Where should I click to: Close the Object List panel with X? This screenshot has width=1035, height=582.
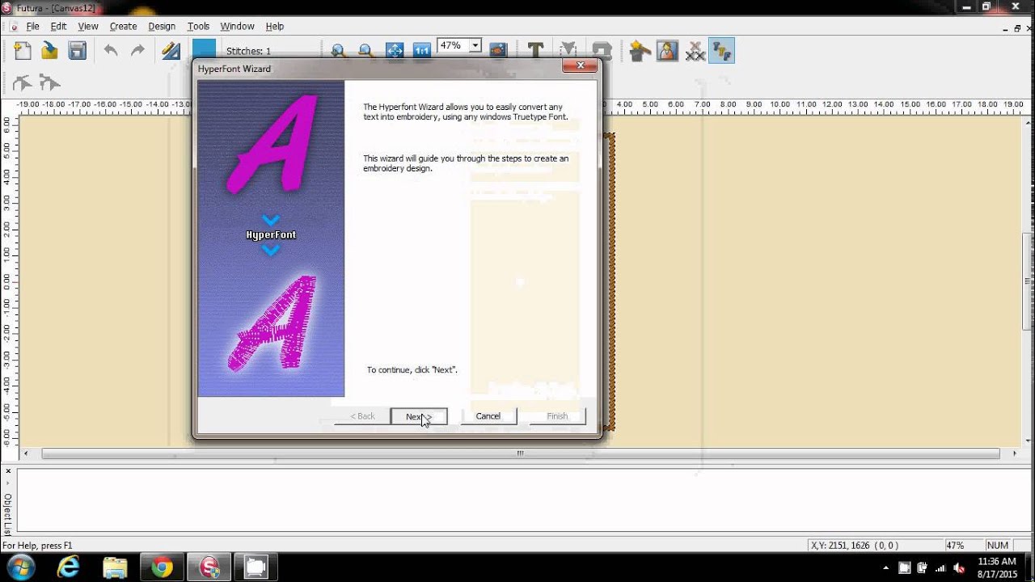click(x=7, y=471)
